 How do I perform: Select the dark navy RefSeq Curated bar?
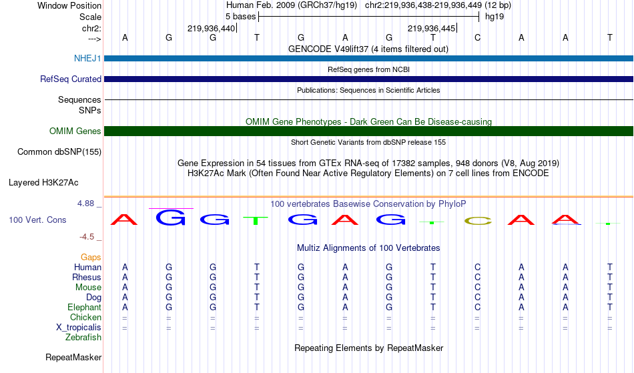[369, 79]
